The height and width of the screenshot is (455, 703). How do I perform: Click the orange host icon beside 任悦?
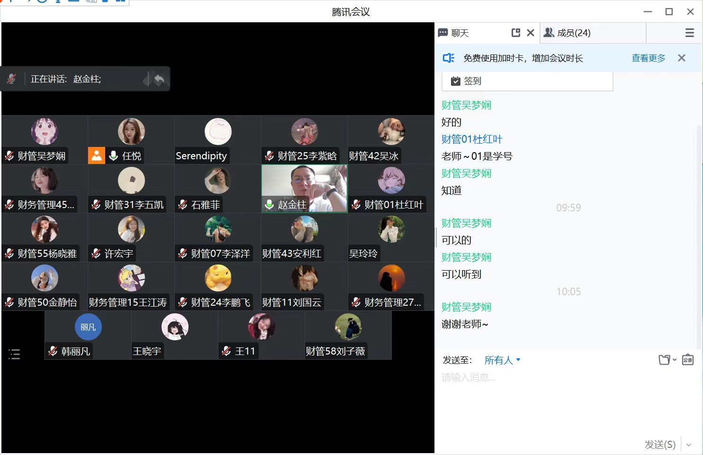(96, 155)
